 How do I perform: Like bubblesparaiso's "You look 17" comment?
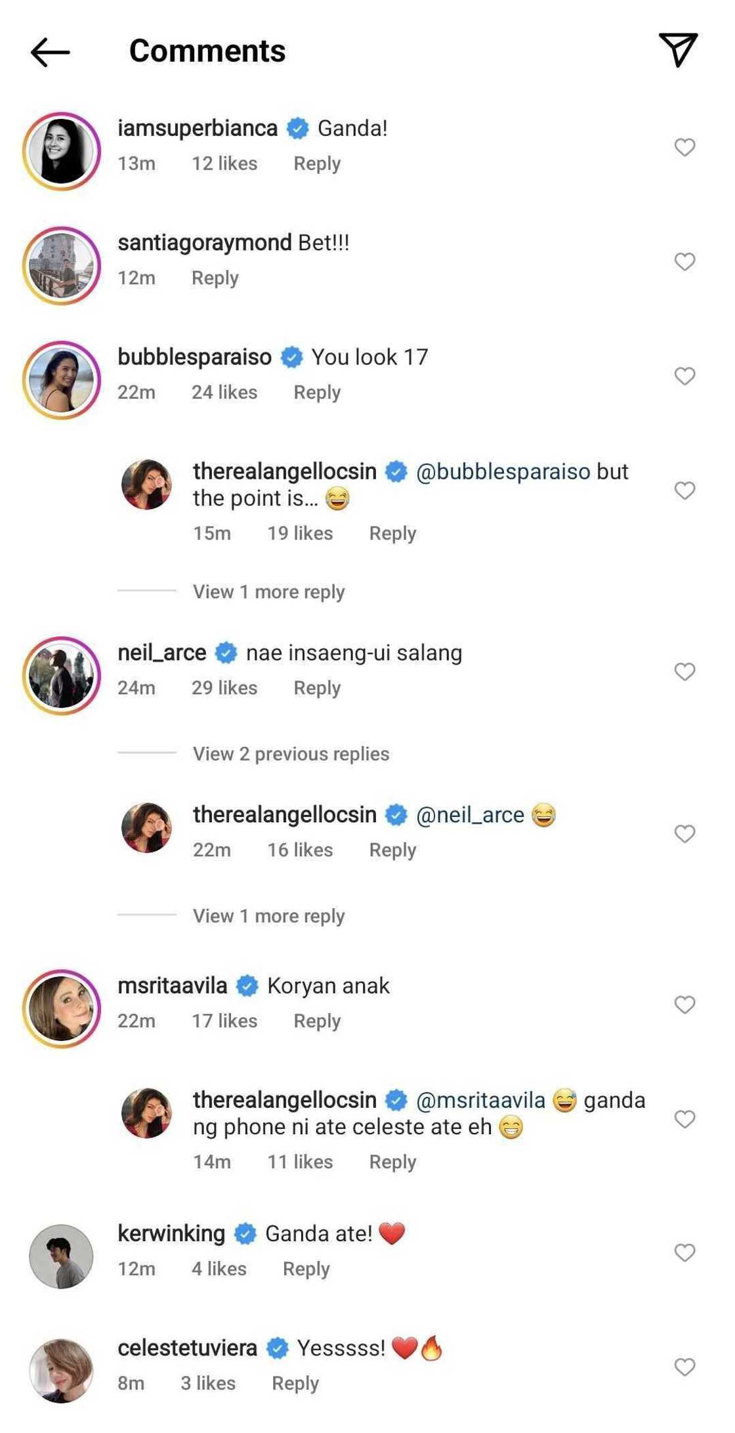pyautogui.click(x=684, y=376)
